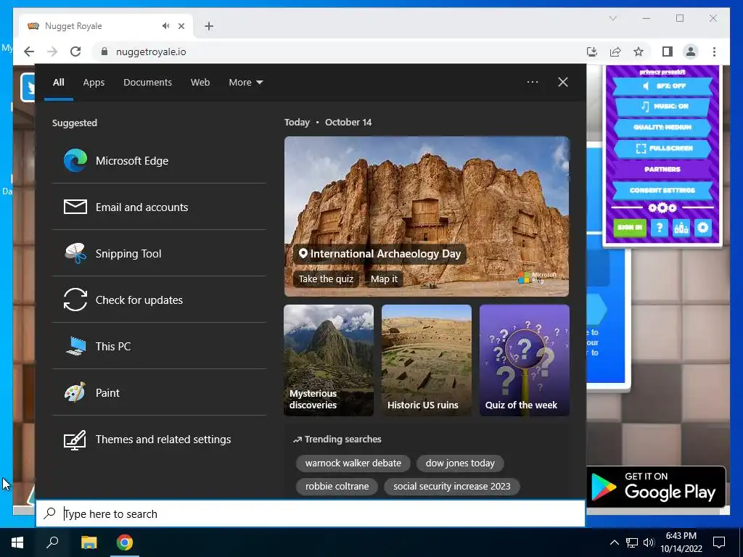
Task: Open volume control in system tray
Action: 649,542
